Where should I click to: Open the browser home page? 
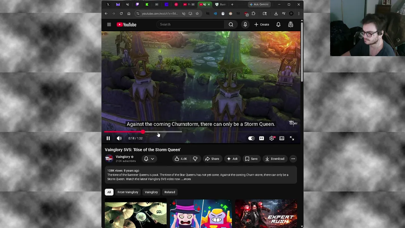pyautogui.click(x=129, y=14)
